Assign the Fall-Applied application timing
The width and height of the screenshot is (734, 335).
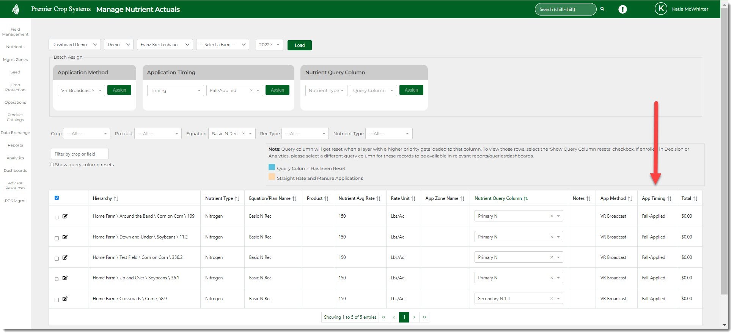[277, 90]
